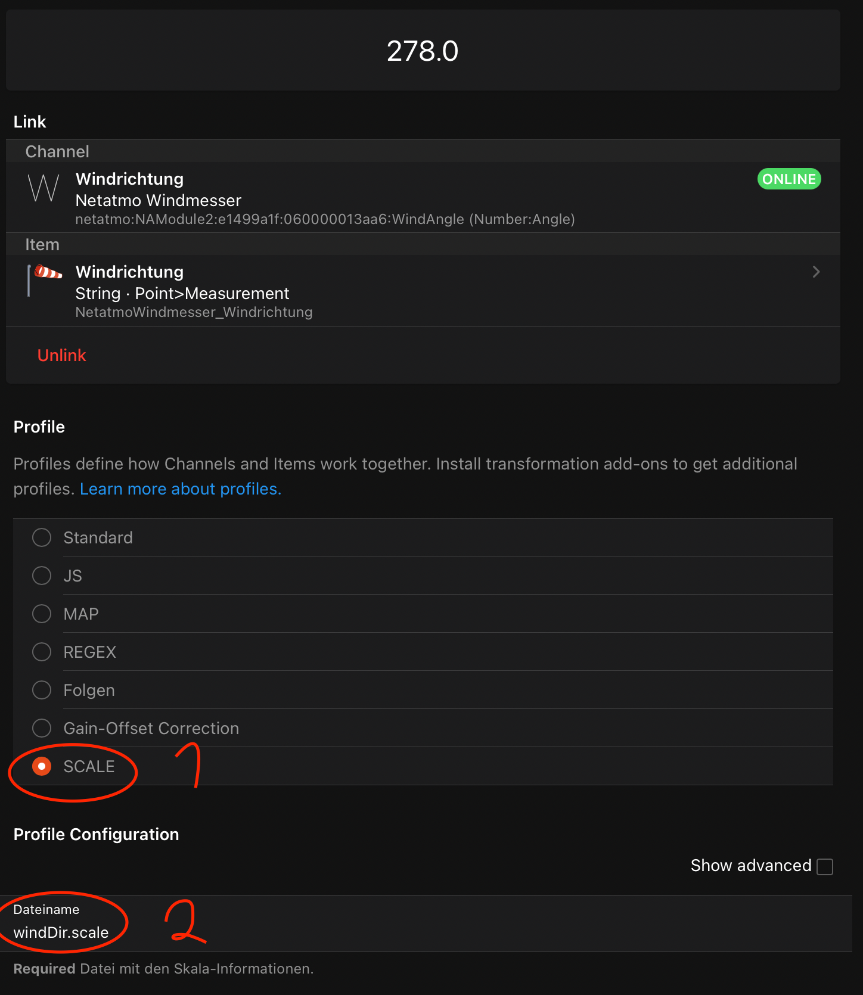Click the String Point>Measurement item type text

(182, 294)
